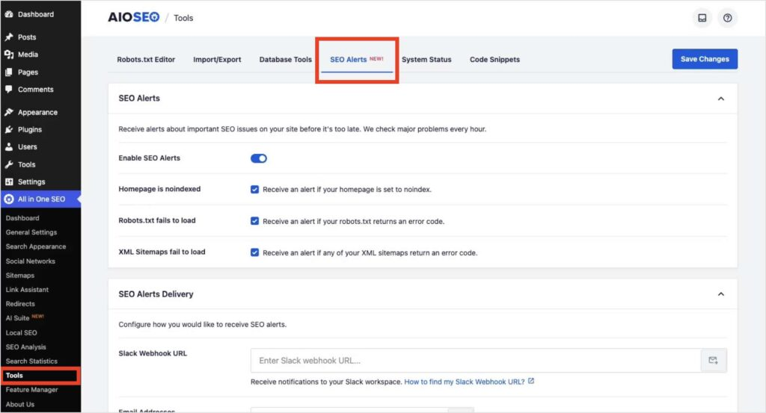This screenshot has height=413, width=766.
Task: Open All in One SEO menu item
Action: tap(40, 199)
